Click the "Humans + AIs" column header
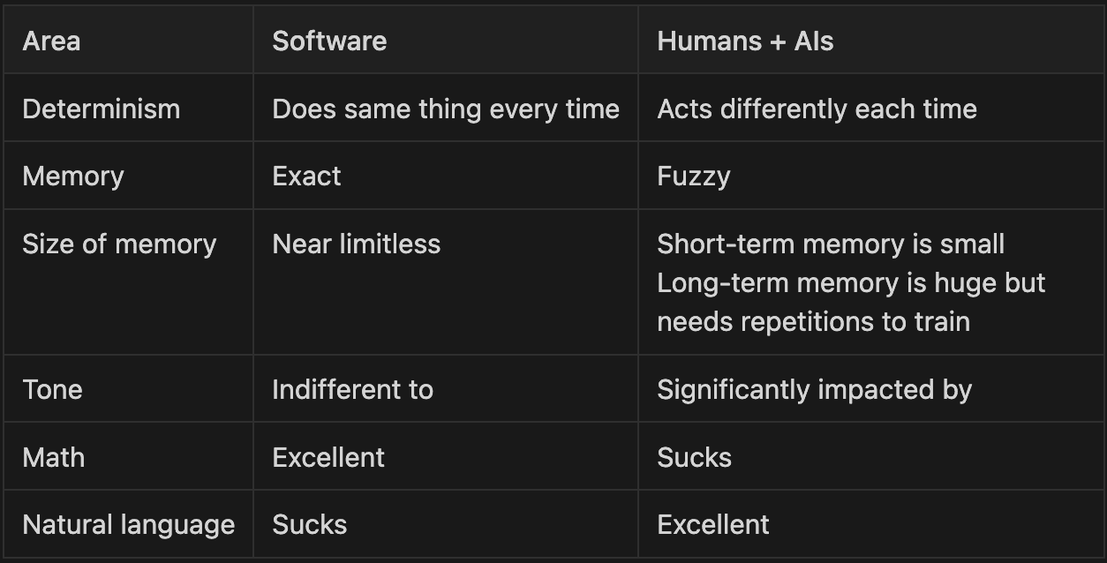This screenshot has width=1107, height=563. coord(745,41)
